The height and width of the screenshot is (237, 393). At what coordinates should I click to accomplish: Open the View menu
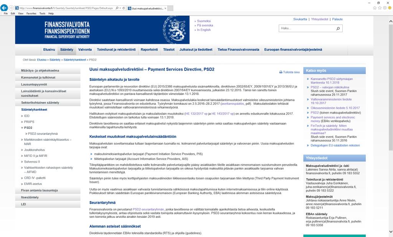(x=21, y=13)
